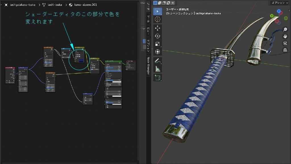
Task: Open the target dropdown in Material Output node
Action: pos(130,63)
